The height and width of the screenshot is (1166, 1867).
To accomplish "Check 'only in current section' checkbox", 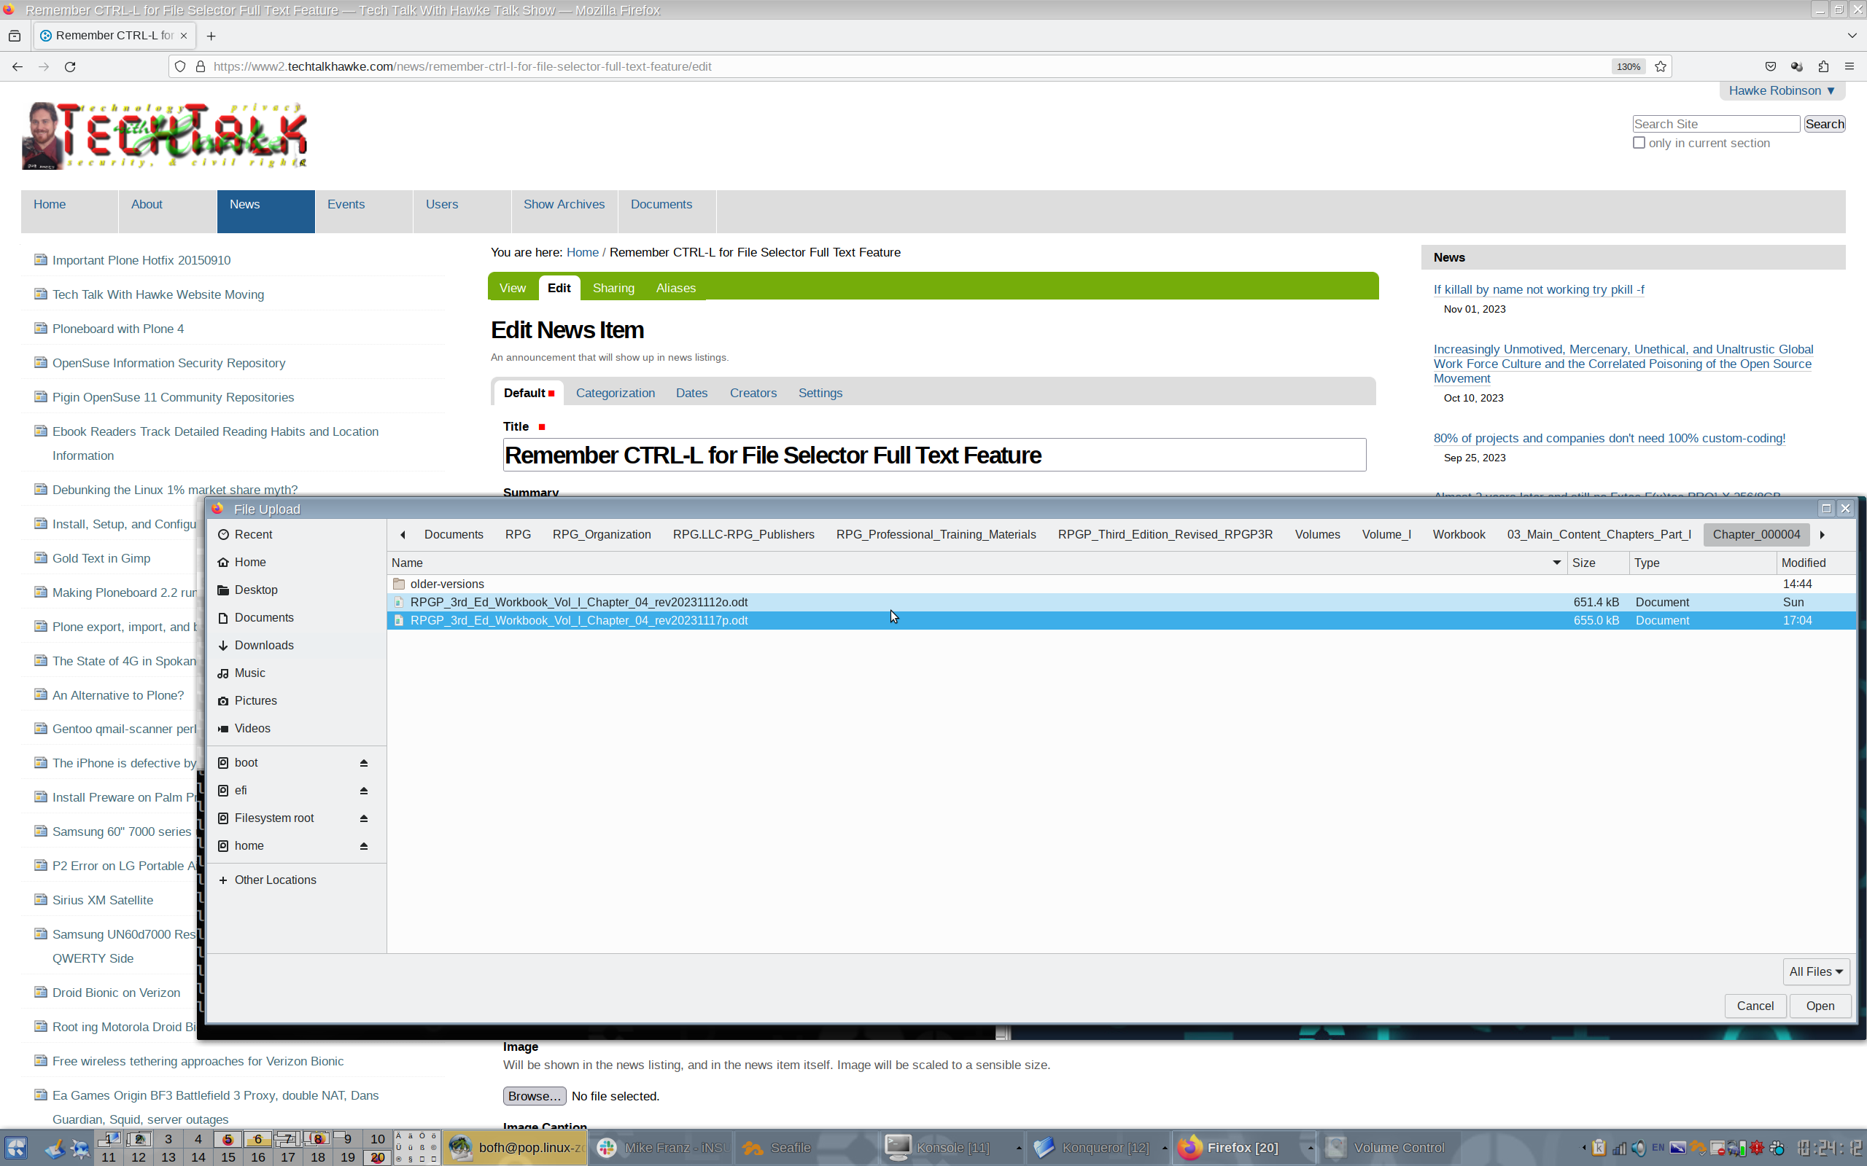I will click(1639, 143).
